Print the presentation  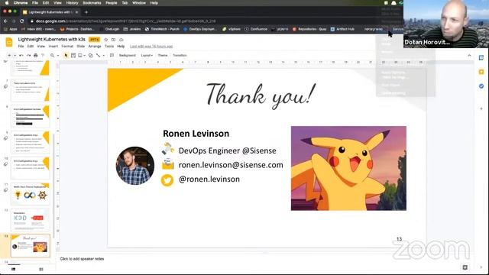36,55
